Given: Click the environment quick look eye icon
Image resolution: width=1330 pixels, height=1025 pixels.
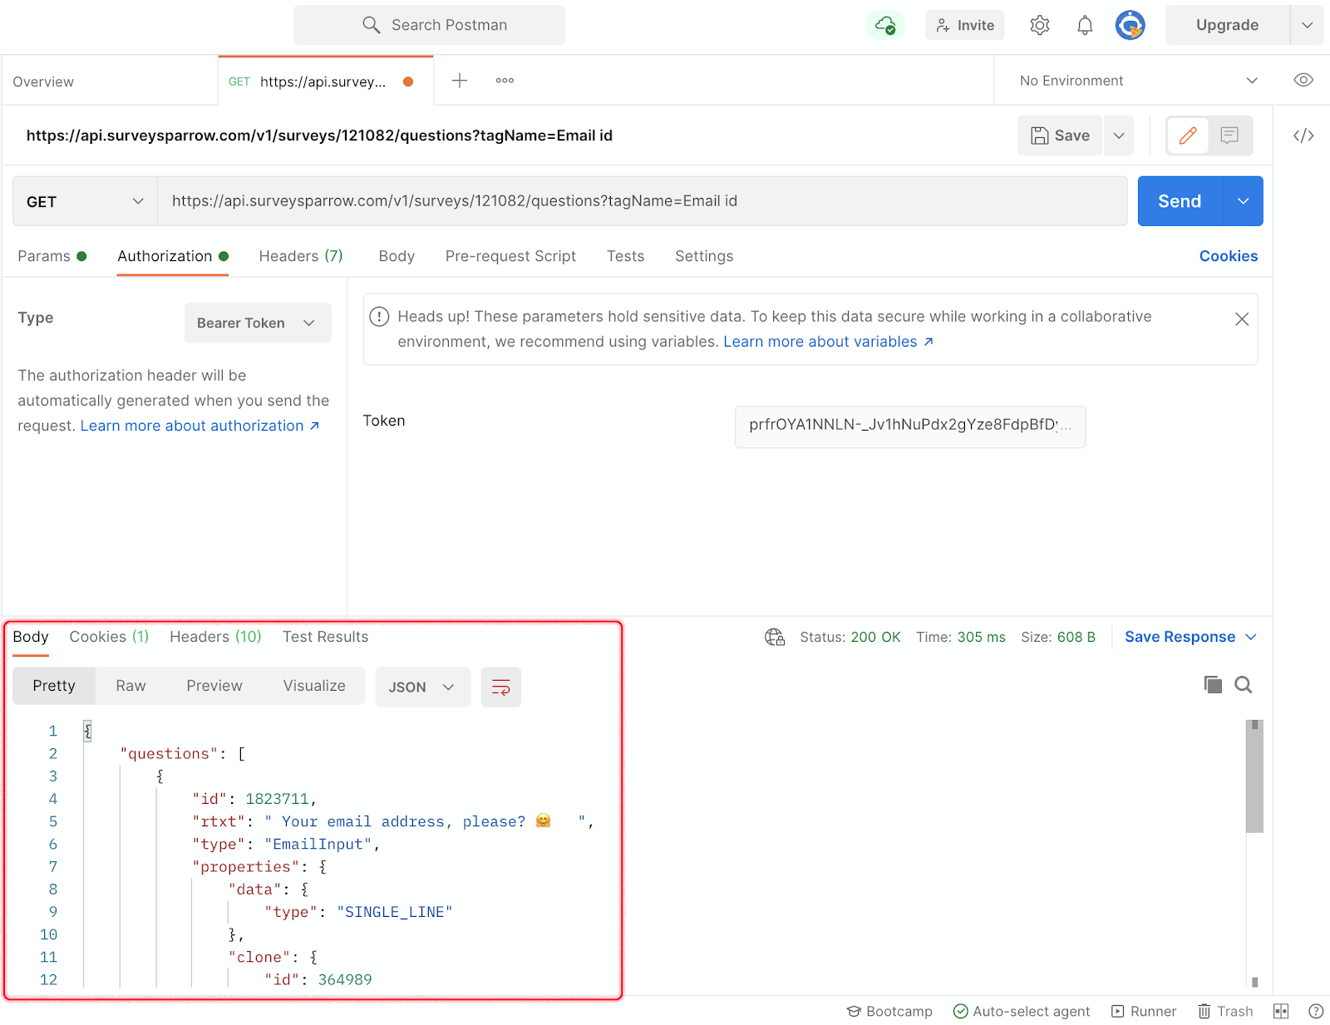Looking at the screenshot, I should point(1303,80).
